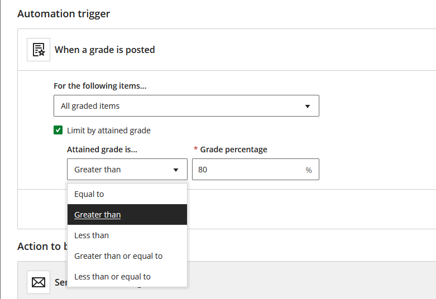Screen dimensions: 436x299
Task: Click the envelope message action icon
Action: 39,282
